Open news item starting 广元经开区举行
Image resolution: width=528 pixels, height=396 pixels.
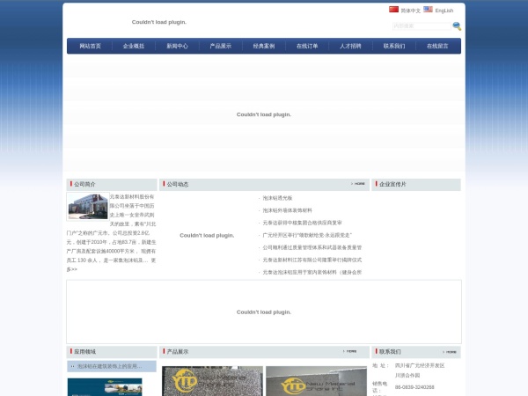coord(307,235)
